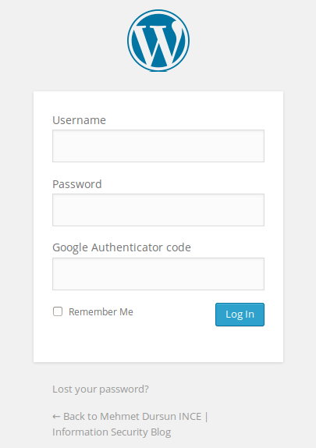Click the Google Authenticator code label
Screen dimensions: 316x448
pyautogui.click(x=122, y=247)
